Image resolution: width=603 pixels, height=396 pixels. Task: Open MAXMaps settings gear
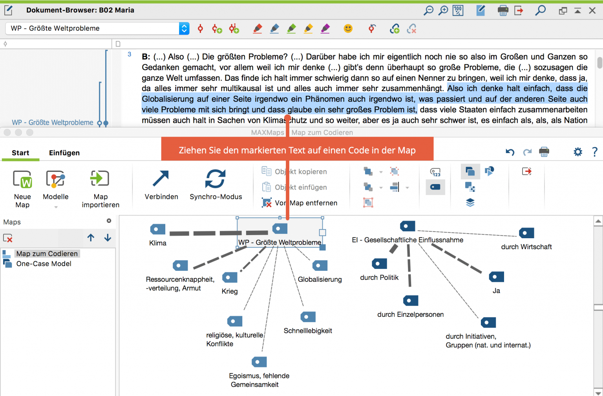pyautogui.click(x=577, y=152)
